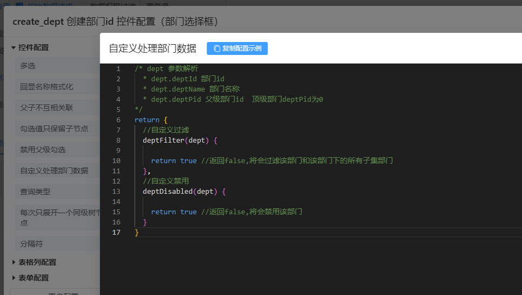This screenshot has height=295, width=522.
Task: Choose the 勾选值只保留子节点 option
Action: 54,129
